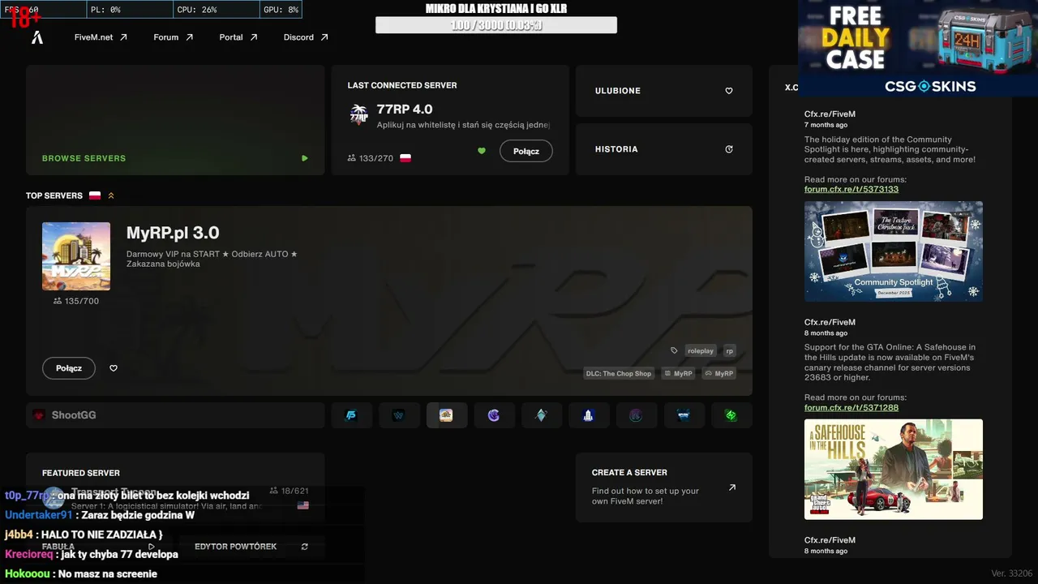This screenshot has height=584, width=1038.
Task: Open the Safehouse in the Hills image
Action: [894, 470]
